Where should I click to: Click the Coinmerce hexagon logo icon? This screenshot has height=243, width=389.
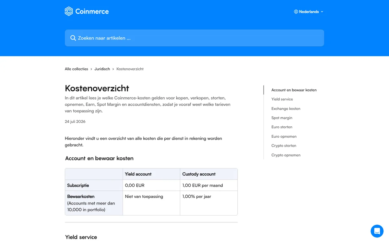[x=69, y=11]
